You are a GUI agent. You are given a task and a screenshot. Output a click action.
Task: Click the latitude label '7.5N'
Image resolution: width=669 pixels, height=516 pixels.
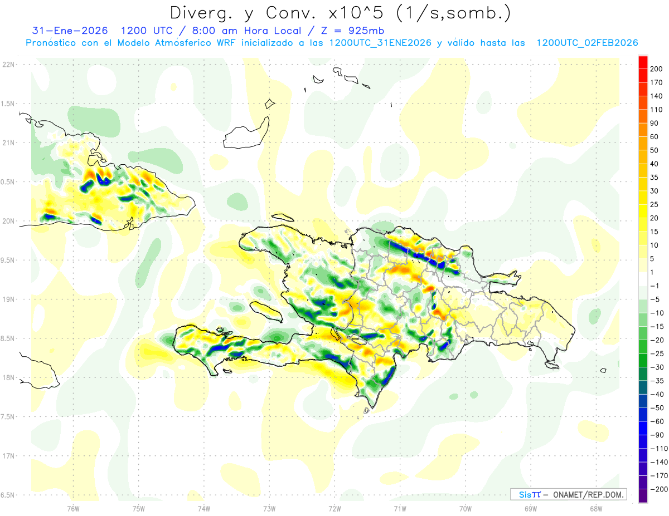[x=7, y=417]
